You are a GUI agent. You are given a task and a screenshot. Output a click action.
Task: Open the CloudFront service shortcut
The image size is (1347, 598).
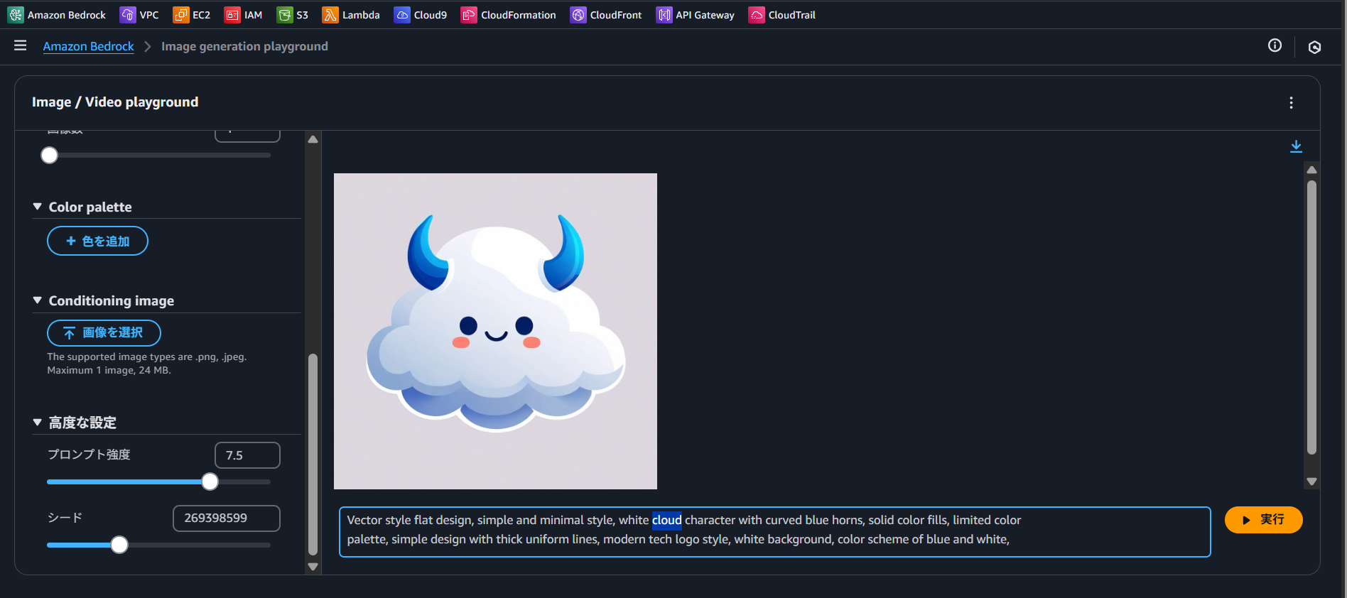point(606,15)
